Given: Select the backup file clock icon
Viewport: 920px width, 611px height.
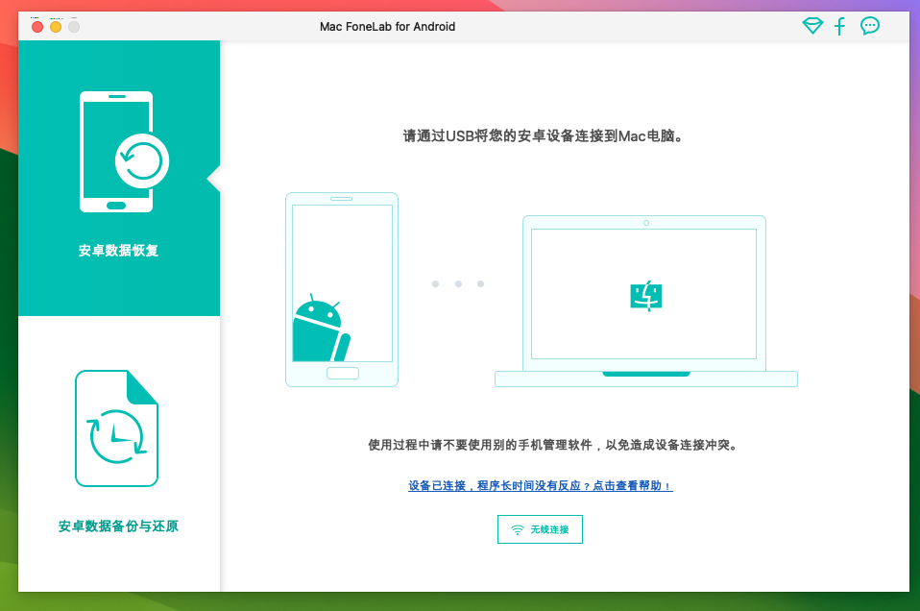Looking at the screenshot, I should [117, 428].
